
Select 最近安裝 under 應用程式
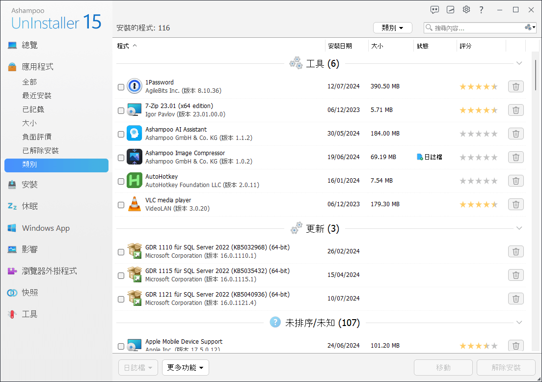tap(37, 95)
